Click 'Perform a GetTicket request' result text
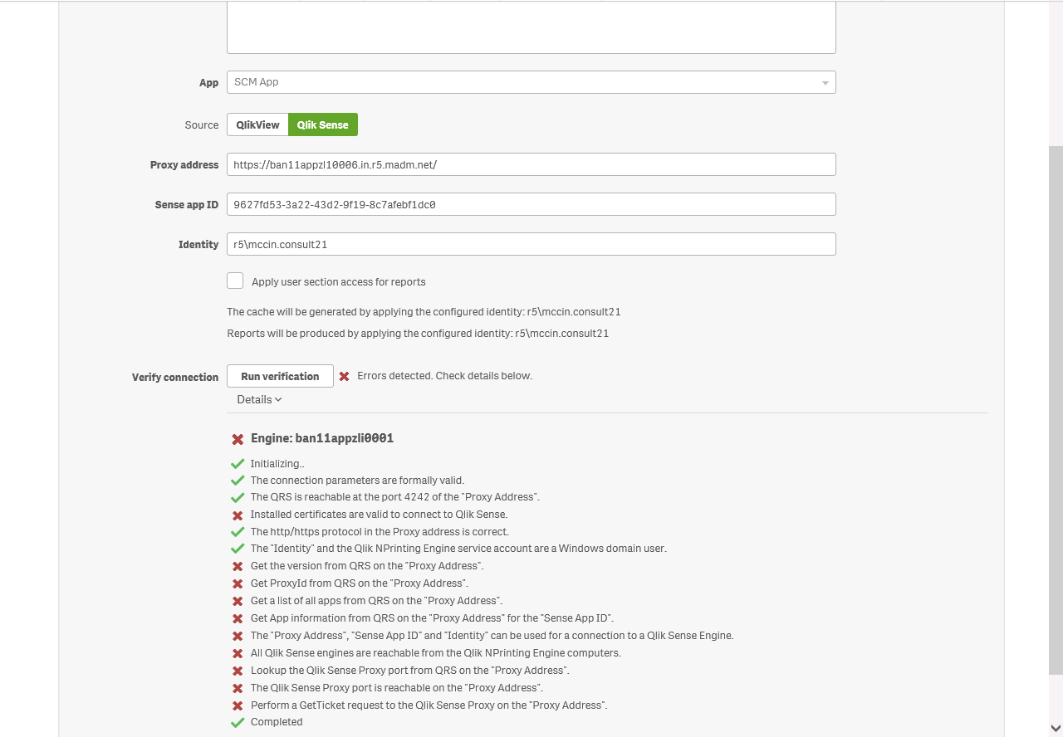 [x=429, y=705]
